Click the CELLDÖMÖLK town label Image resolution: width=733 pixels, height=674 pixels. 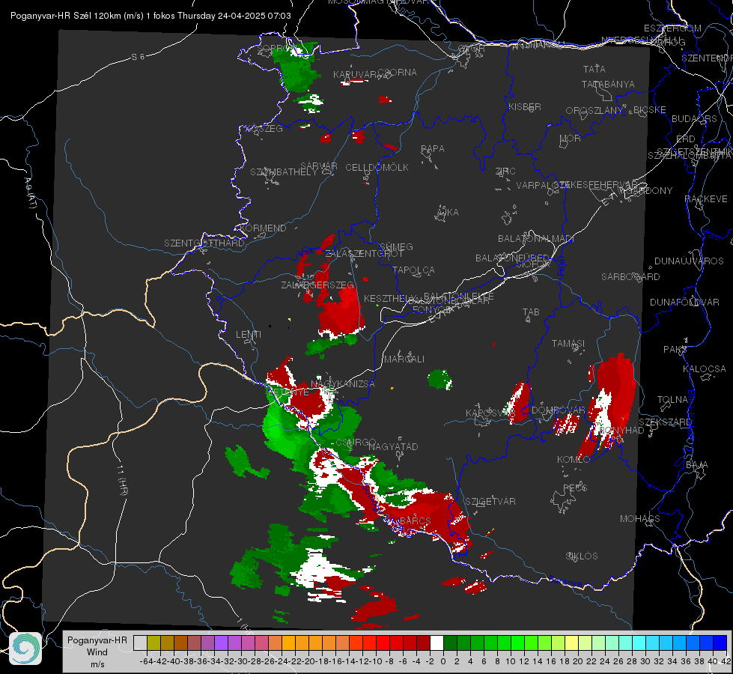(x=377, y=168)
